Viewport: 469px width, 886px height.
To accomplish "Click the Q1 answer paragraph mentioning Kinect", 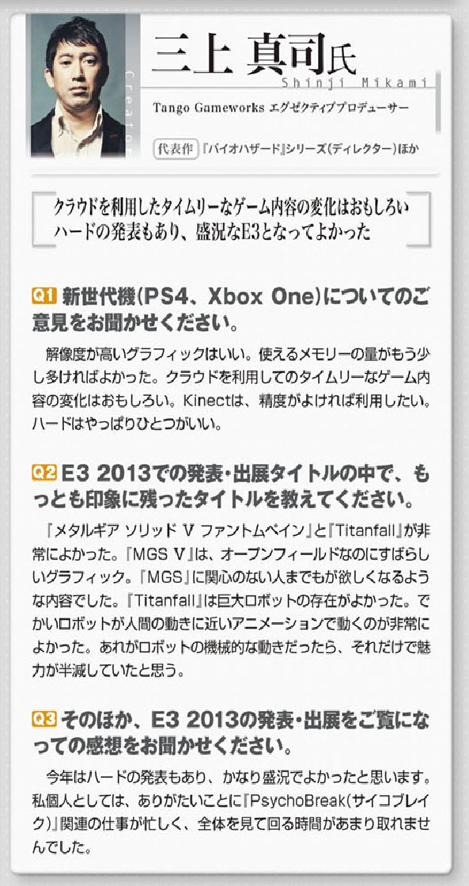I will click(x=233, y=388).
